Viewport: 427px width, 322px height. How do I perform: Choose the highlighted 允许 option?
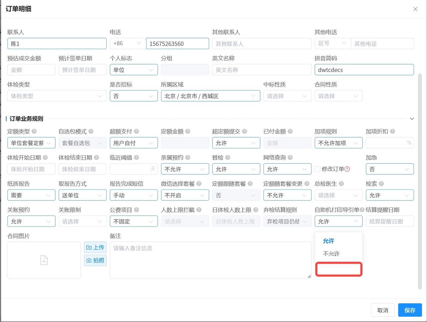(x=329, y=241)
